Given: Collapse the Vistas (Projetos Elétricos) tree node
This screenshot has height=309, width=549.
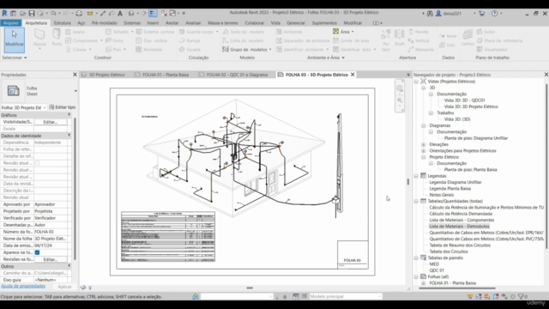Looking at the screenshot, I should [416, 82].
